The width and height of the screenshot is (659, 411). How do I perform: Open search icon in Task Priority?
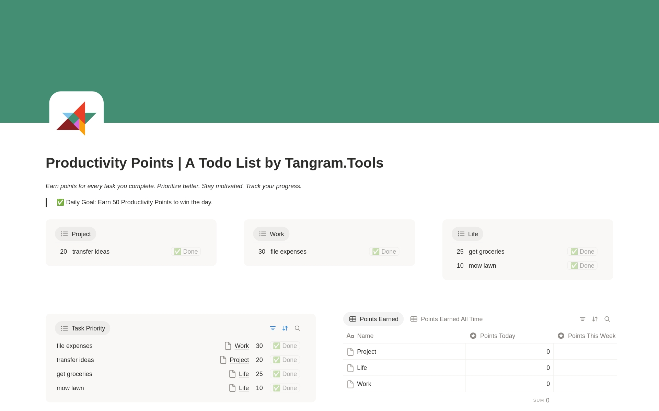pyautogui.click(x=298, y=328)
